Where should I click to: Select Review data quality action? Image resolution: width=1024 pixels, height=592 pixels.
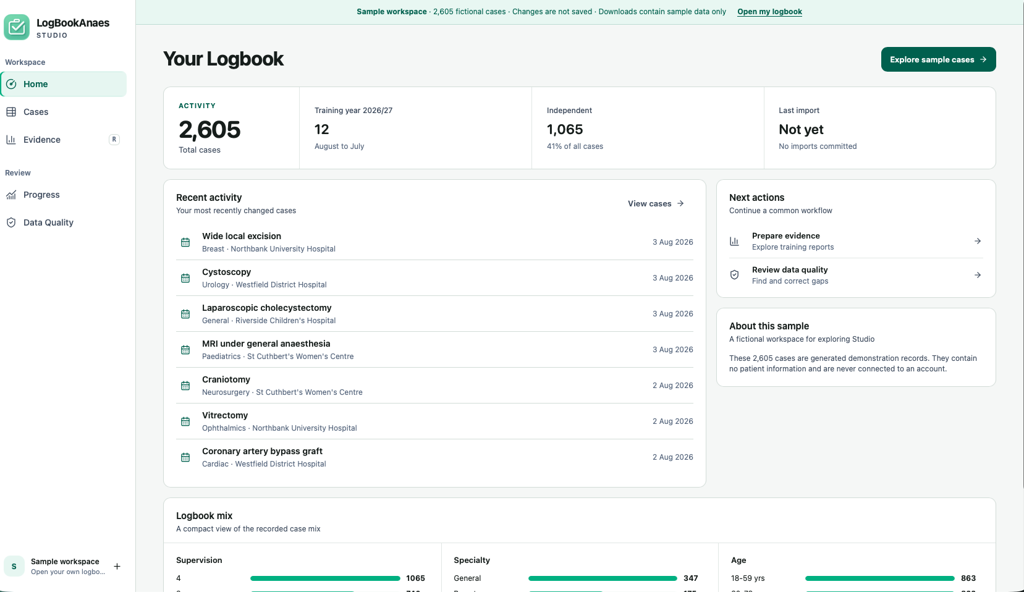point(856,275)
